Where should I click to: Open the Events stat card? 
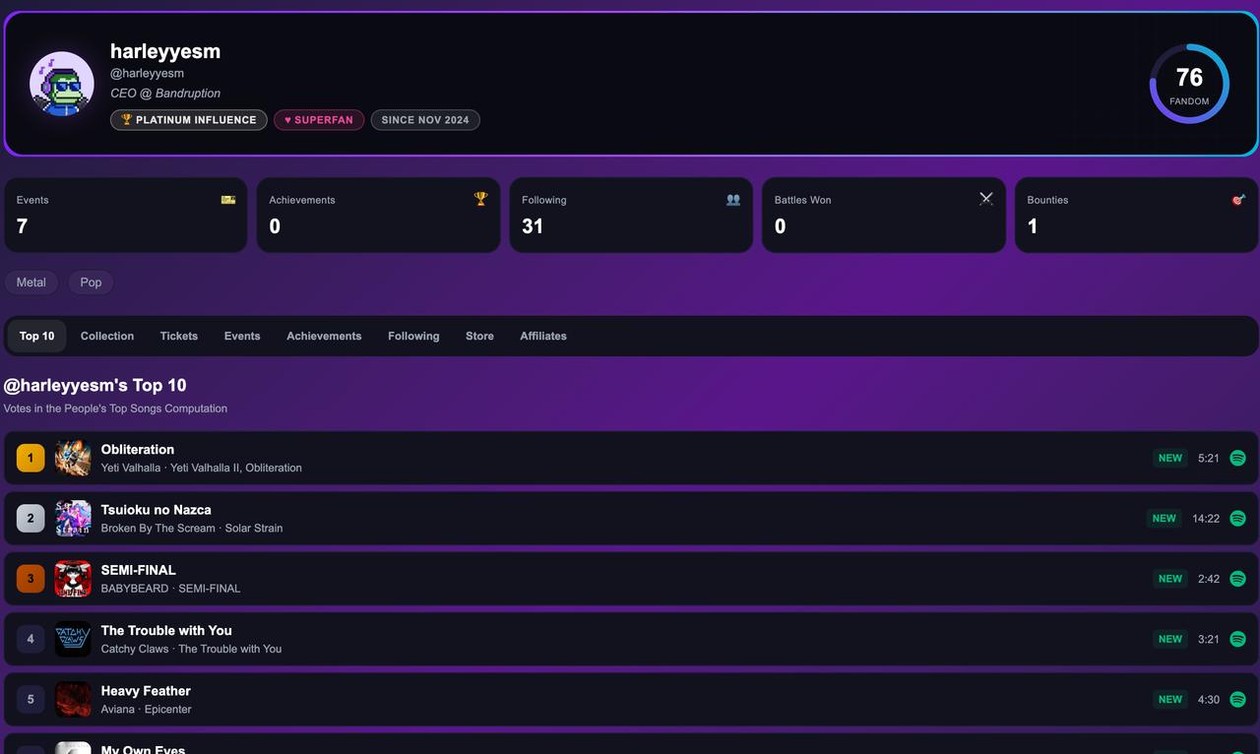(126, 215)
